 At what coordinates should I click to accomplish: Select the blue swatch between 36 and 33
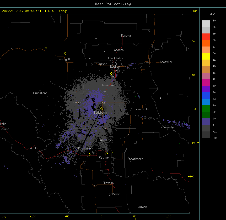pos(206,95)
